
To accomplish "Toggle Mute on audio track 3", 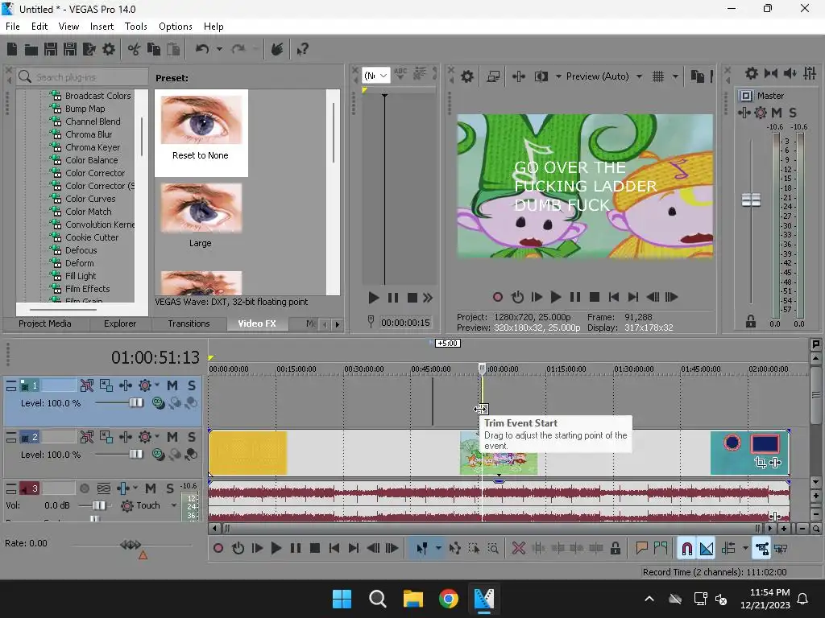I will click(x=151, y=488).
